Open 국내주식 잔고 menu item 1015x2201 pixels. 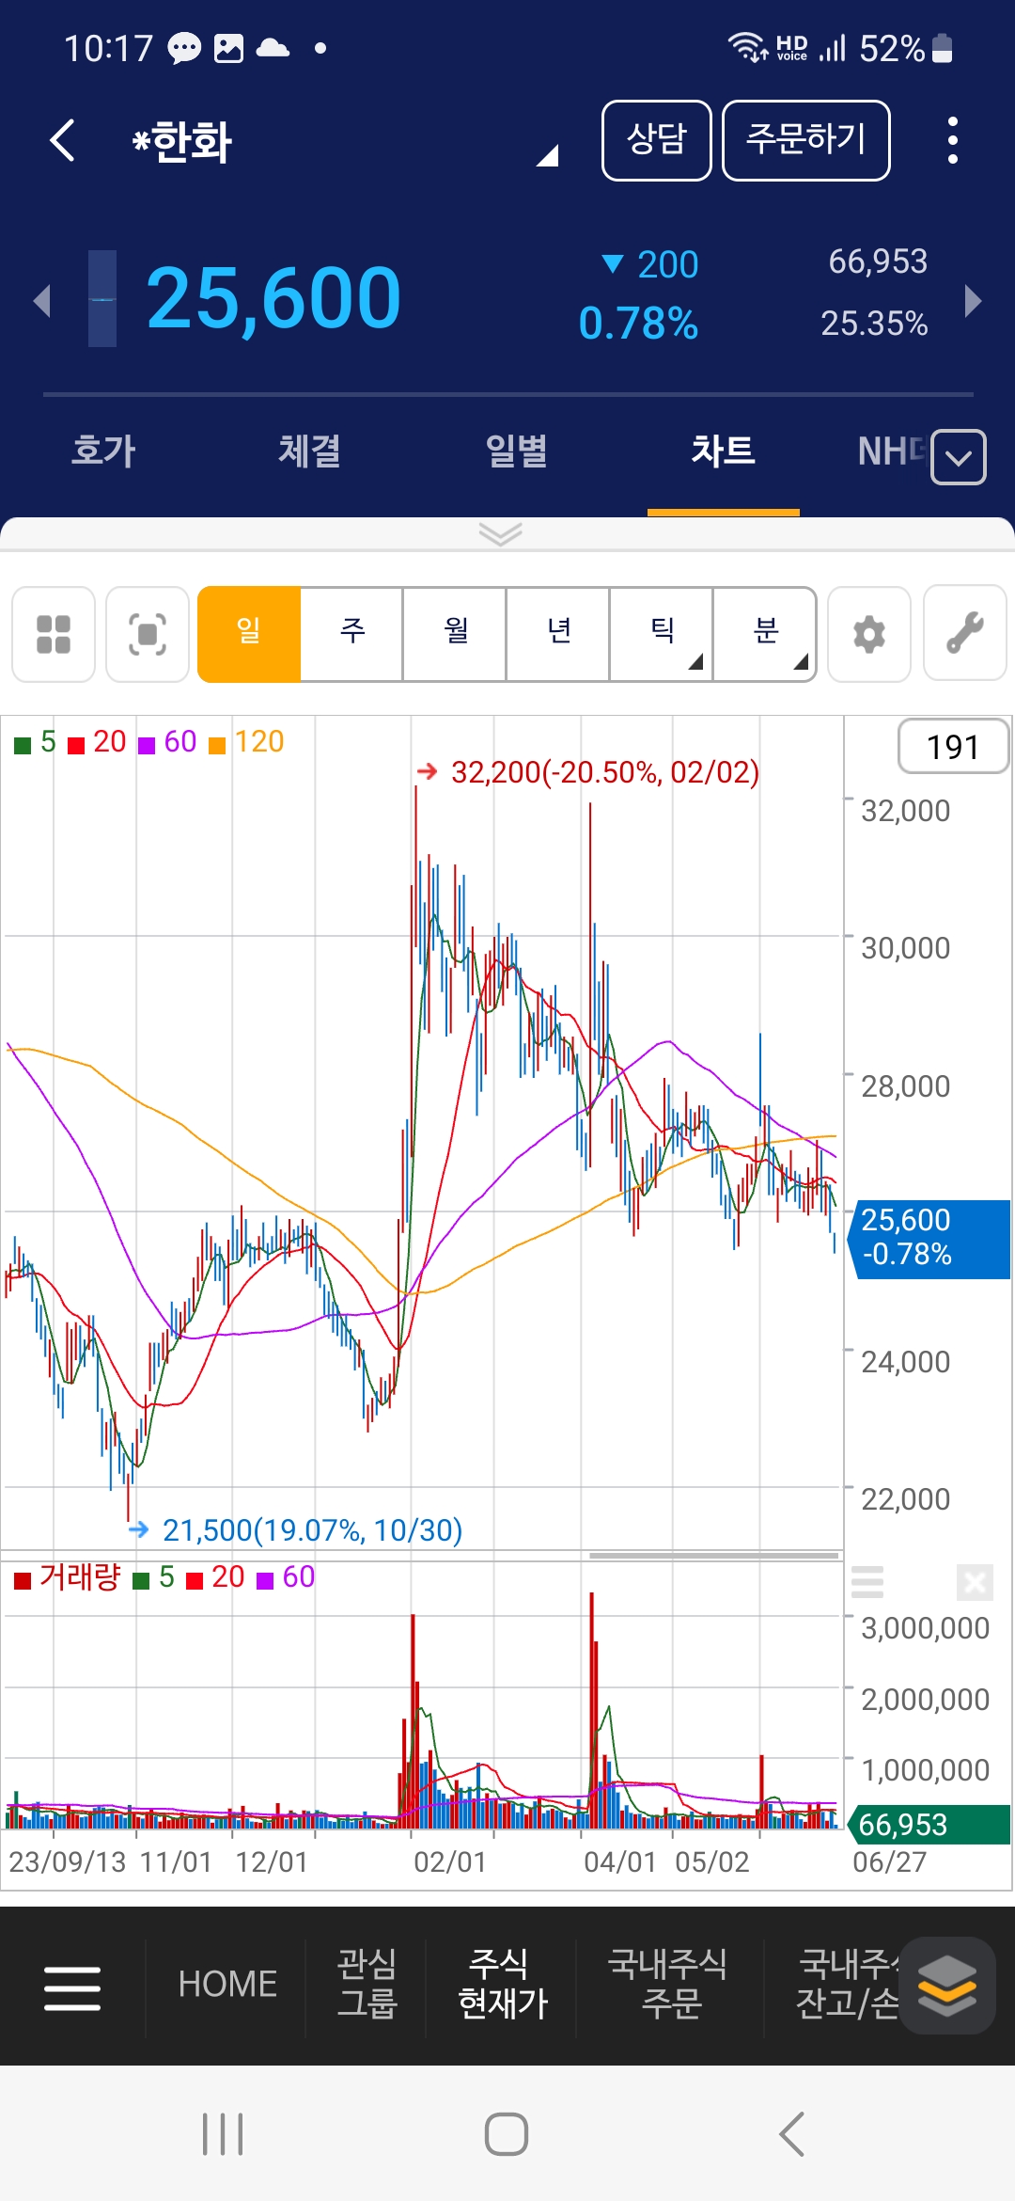848,1985
